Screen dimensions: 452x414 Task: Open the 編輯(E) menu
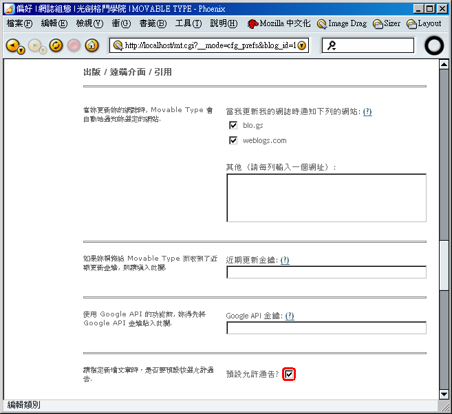[54, 23]
